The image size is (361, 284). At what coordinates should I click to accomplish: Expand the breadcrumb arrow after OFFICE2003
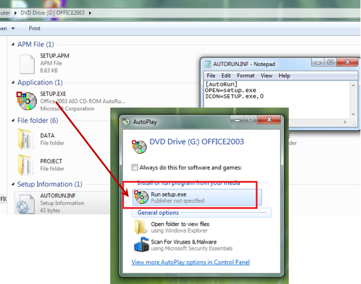point(90,13)
